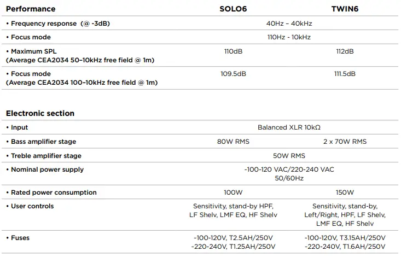Image resolution: width=401 pixels, height=257 pixels.
Task: Select the SOLO6 column header
Action: tap(234, 9)
